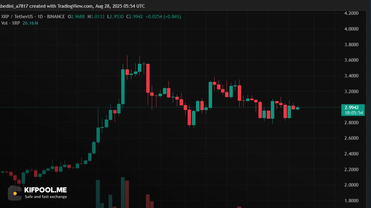
Task: Click the +0.0254 (+0.86%) change value
Action: [x=163, y=17]
